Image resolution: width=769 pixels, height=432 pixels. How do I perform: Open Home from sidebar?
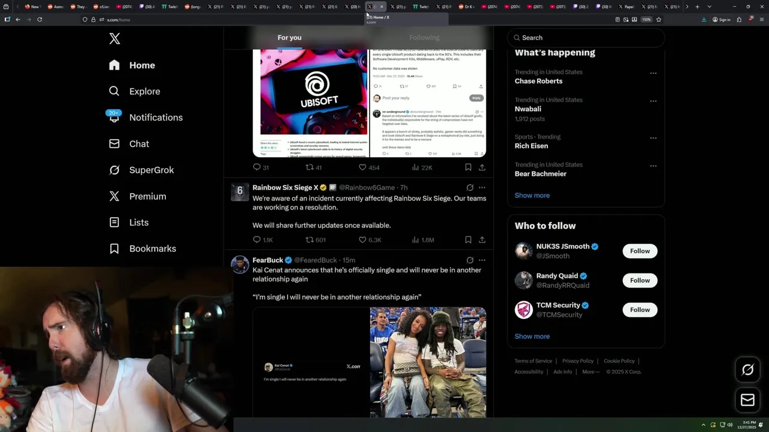(132, 65)
